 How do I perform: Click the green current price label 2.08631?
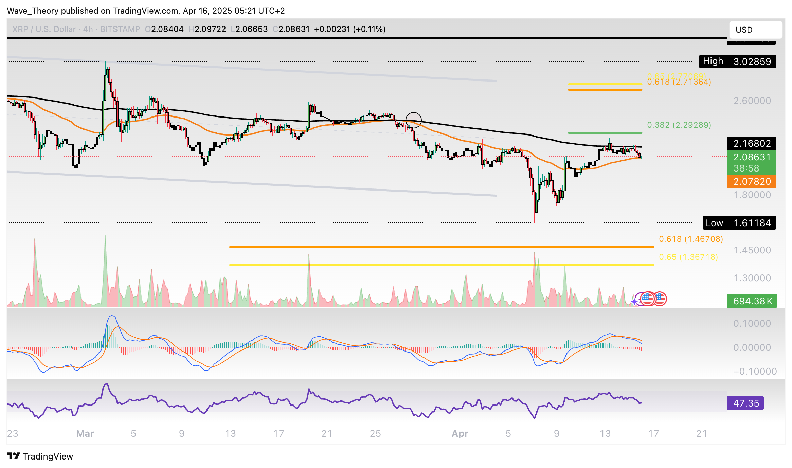point(752,157)
